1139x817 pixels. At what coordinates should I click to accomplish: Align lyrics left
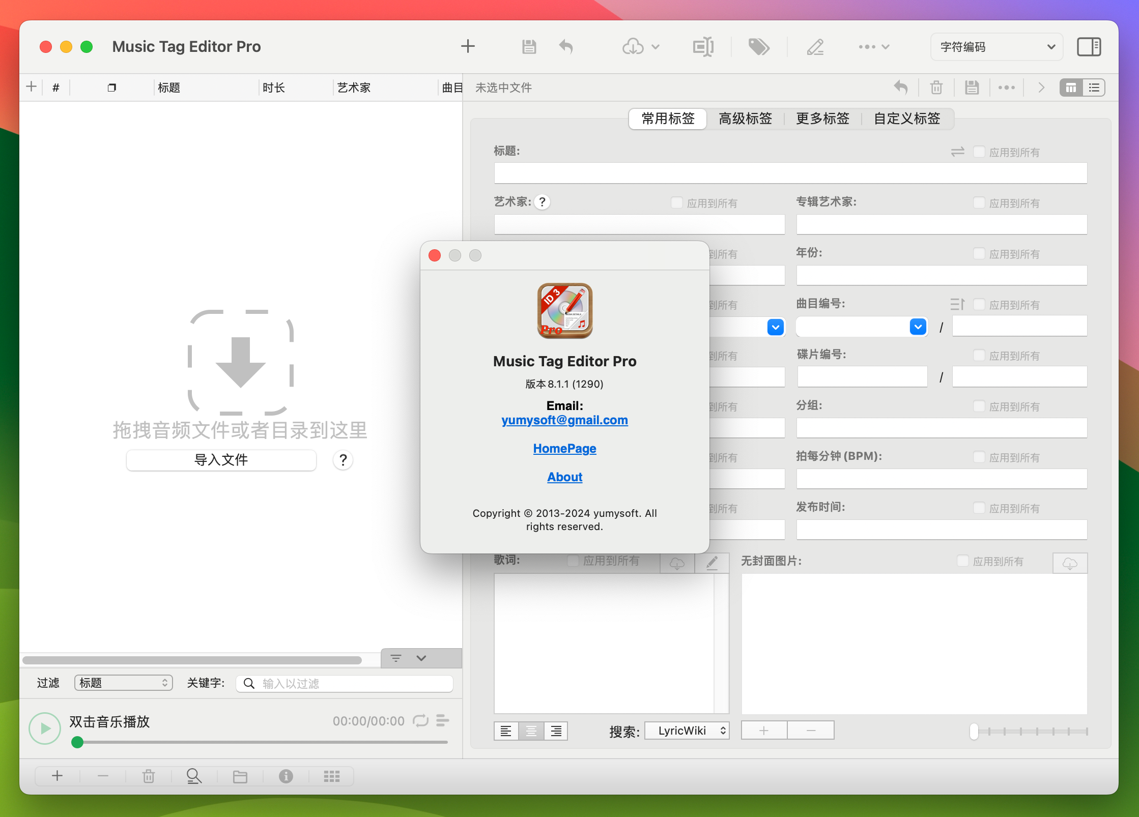[x=506, y=731]
